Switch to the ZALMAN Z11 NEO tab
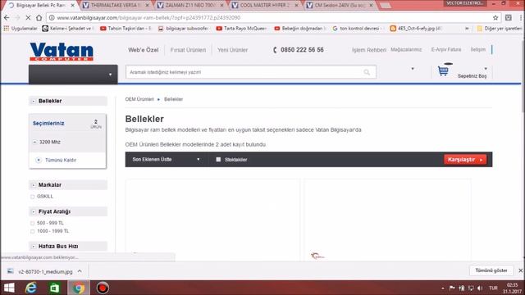 189,6
